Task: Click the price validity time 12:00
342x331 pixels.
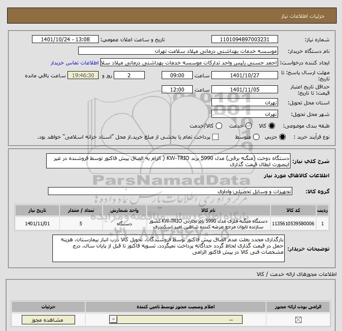Action: pos(177,89)
